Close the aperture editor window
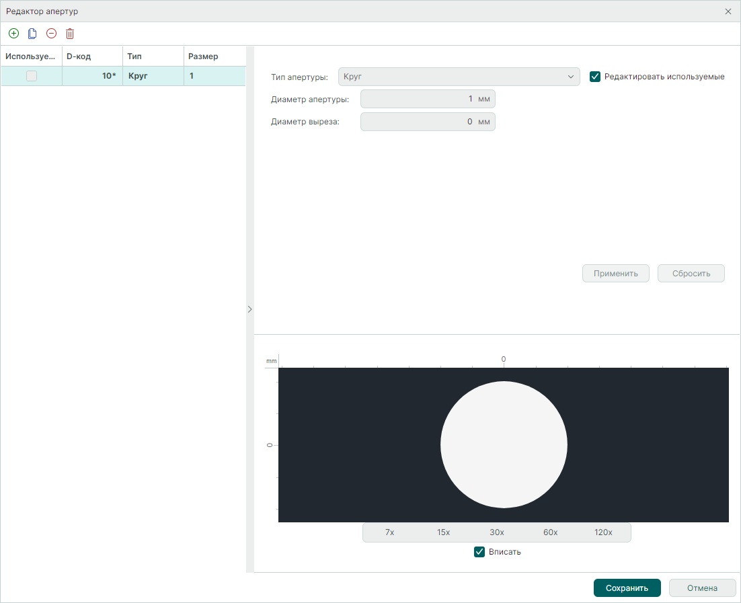Viewport: 741px width, 603px height. click(x=728, y=11)
